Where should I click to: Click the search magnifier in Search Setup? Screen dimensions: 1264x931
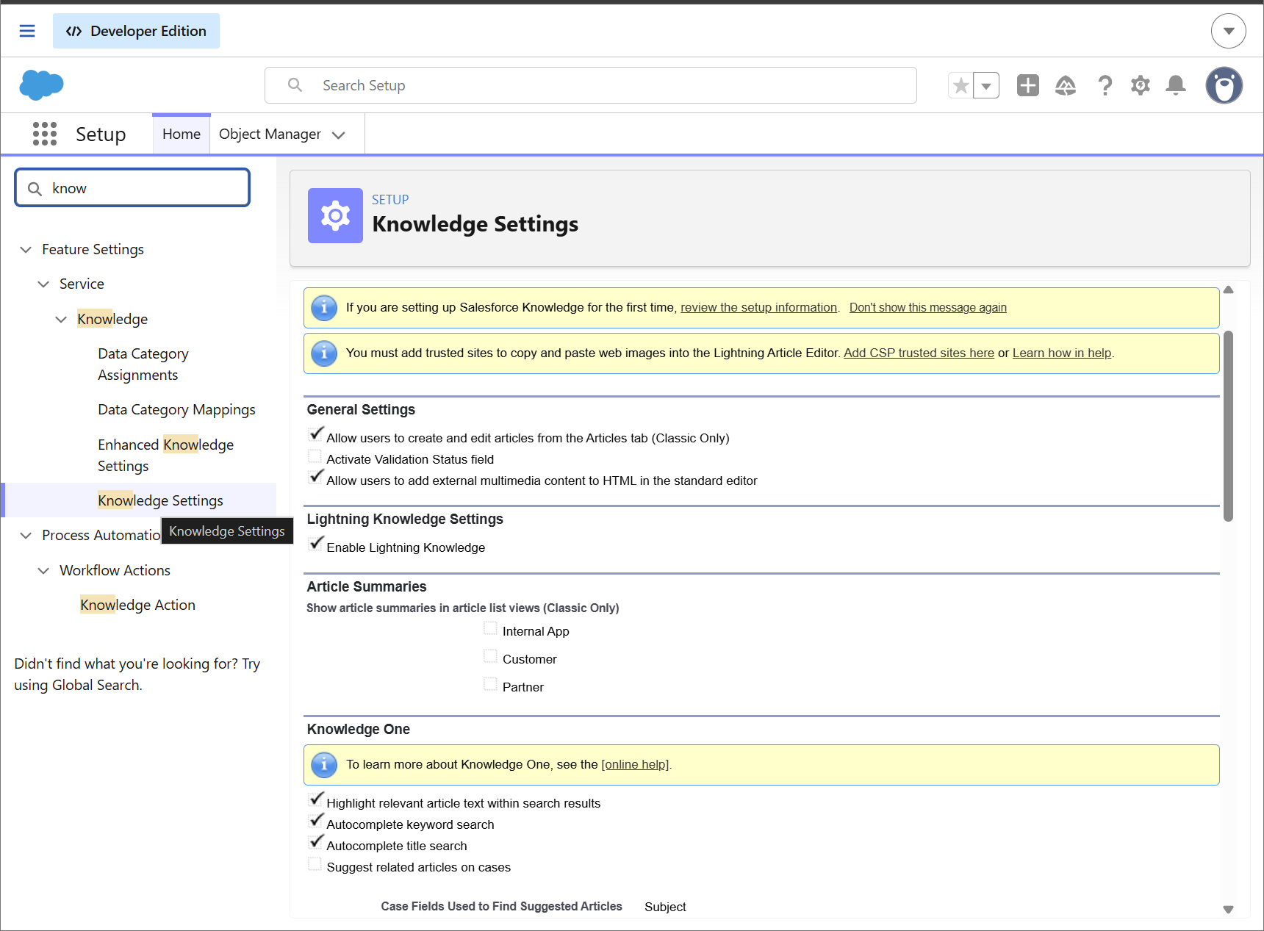(x=295, y=85)
